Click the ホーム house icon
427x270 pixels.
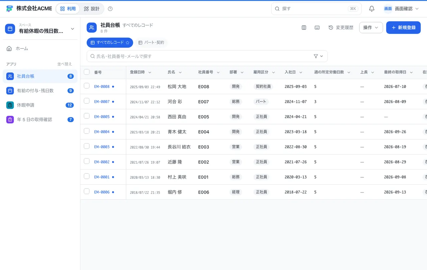click(x=9, y=49)
